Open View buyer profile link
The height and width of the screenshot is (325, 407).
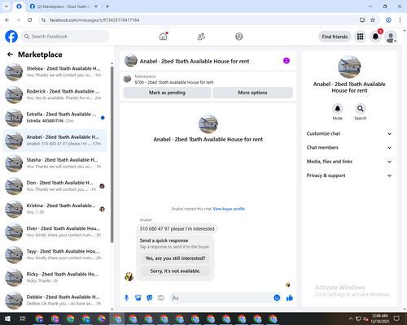[x=229, y=209]
